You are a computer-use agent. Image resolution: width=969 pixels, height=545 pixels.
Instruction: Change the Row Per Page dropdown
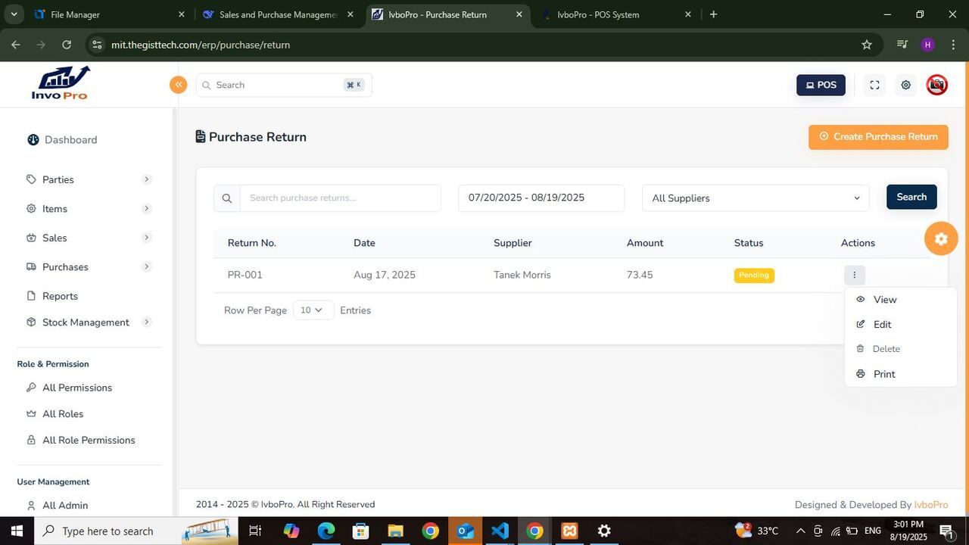pos(313,310)
